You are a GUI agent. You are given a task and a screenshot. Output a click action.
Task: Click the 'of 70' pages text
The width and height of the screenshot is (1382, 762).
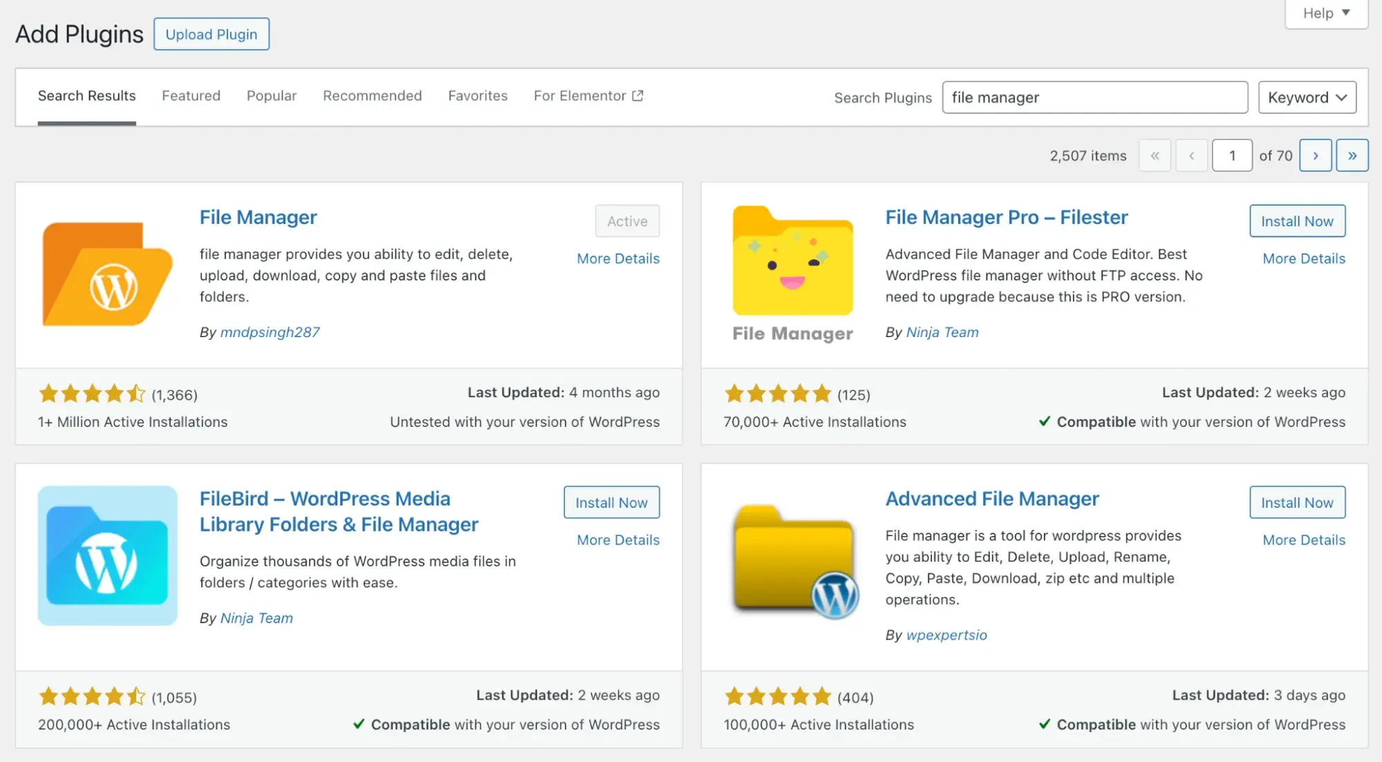click(1276, 155)
